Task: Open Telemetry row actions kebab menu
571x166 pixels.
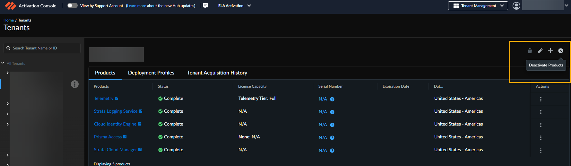Action: (x=541, y=99)
